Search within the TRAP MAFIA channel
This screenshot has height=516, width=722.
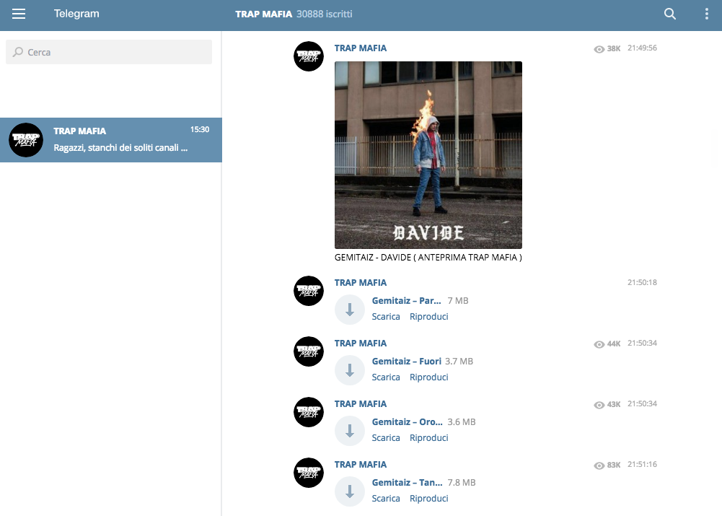coord(670,14)
